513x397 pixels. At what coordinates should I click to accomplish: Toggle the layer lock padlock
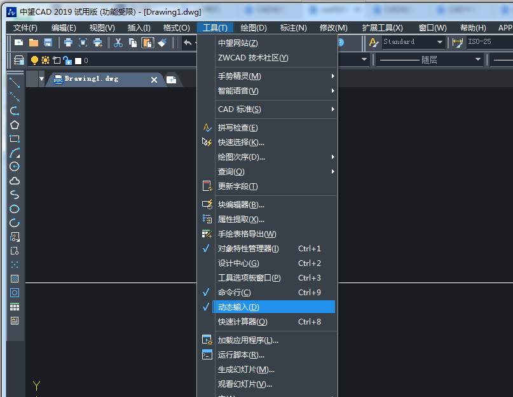point(67,60)
